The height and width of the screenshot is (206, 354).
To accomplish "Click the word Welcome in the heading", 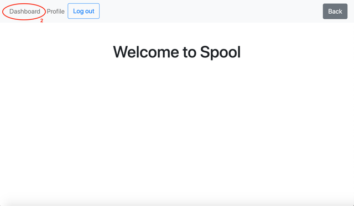I will pos(146,52).
